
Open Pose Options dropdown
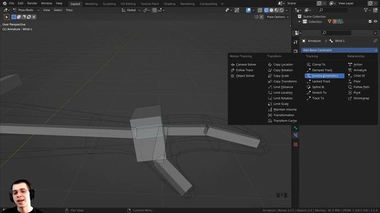277,17
